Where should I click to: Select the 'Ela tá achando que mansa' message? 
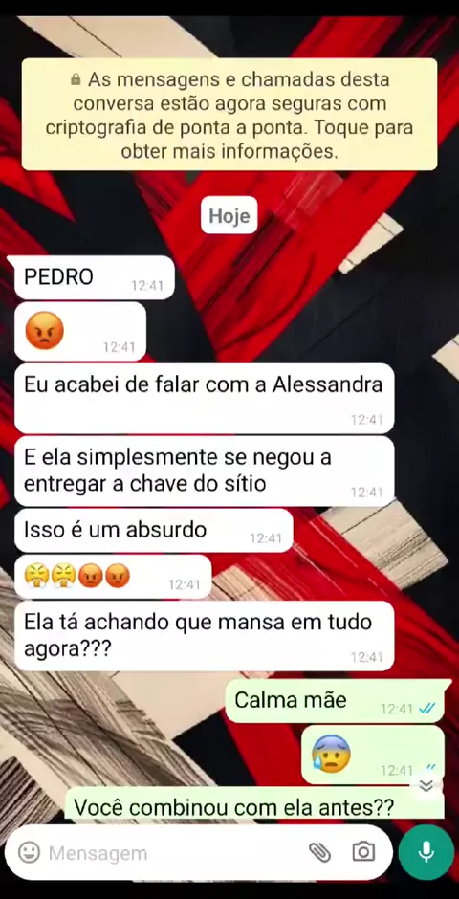(x=204, y=636)
